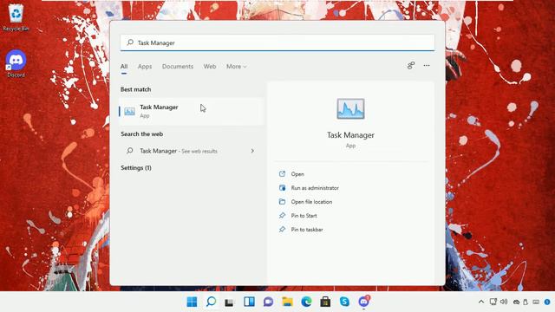This screenshot has height=312, width=555.
Task: Click large Task Manager app icon in preview
Action: point(350,109)
